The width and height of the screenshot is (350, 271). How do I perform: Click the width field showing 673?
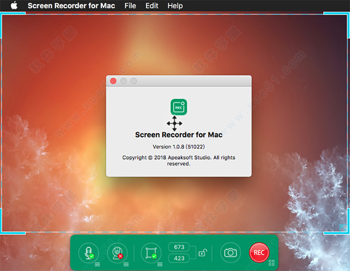179,247
